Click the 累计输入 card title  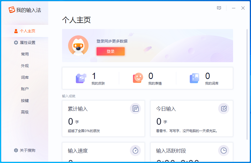tap(78, 109)
